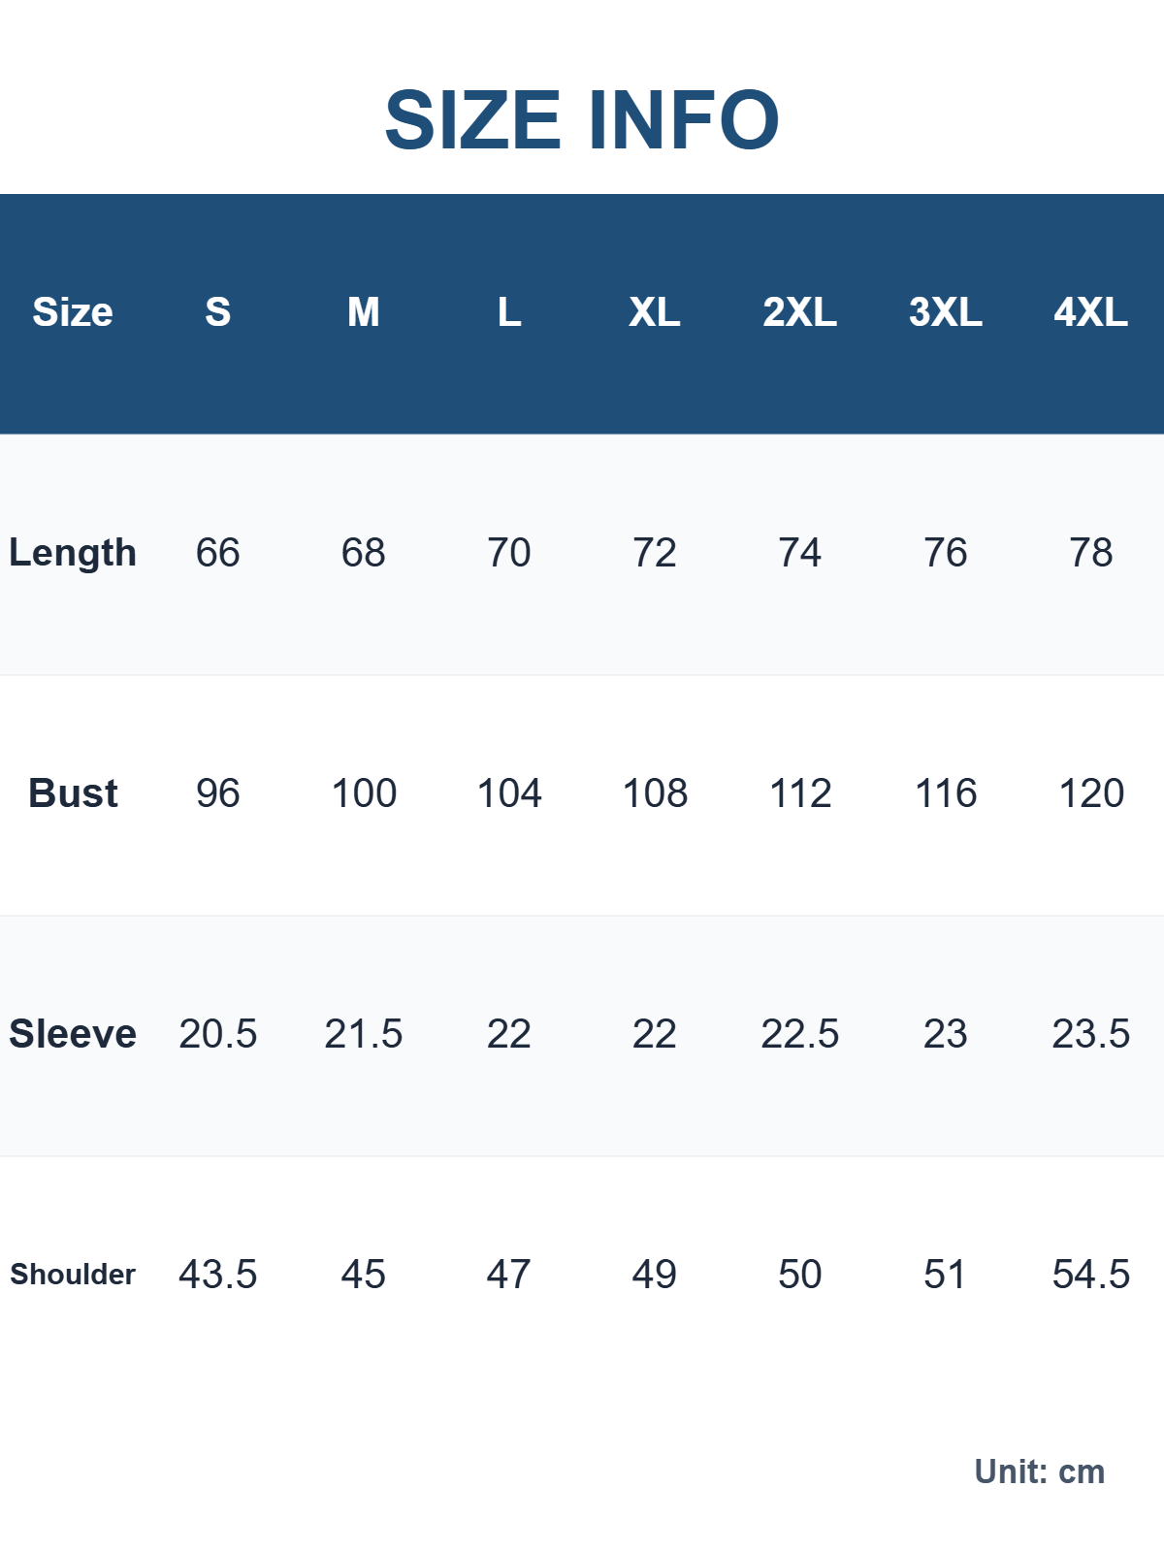Select Length value 74 for 2XL

click(x=799, y=553)
